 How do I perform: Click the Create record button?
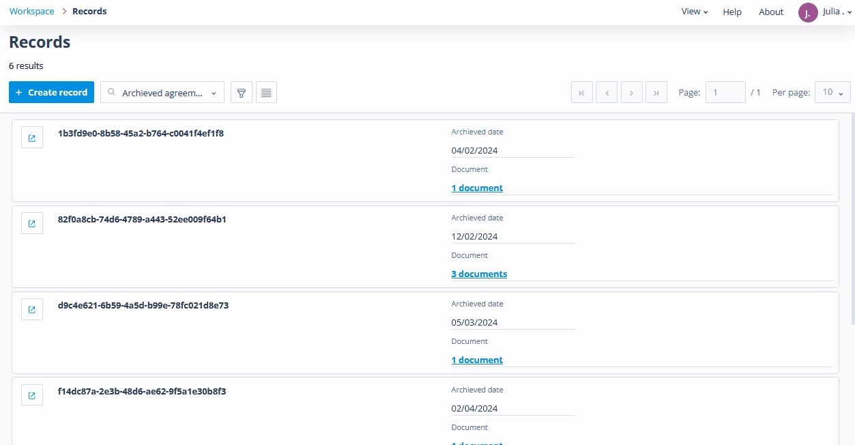pos(51,93)
